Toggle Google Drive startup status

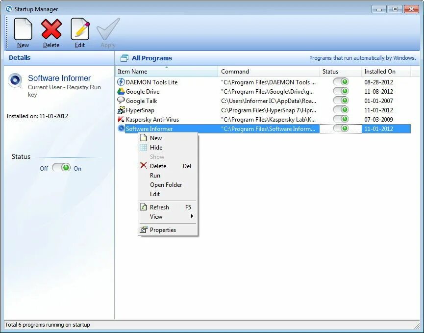[341, 91]
